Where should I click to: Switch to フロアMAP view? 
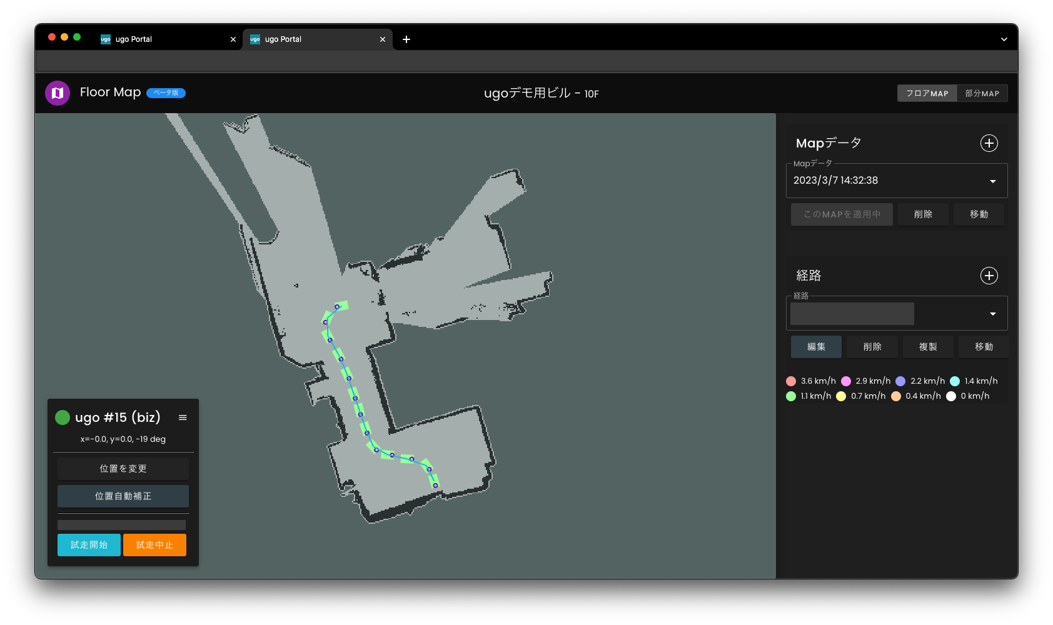click(927, 93)
